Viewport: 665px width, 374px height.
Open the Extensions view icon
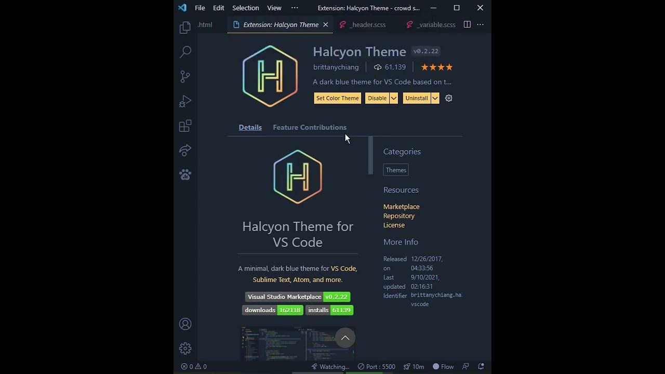(x=185, y=126)
